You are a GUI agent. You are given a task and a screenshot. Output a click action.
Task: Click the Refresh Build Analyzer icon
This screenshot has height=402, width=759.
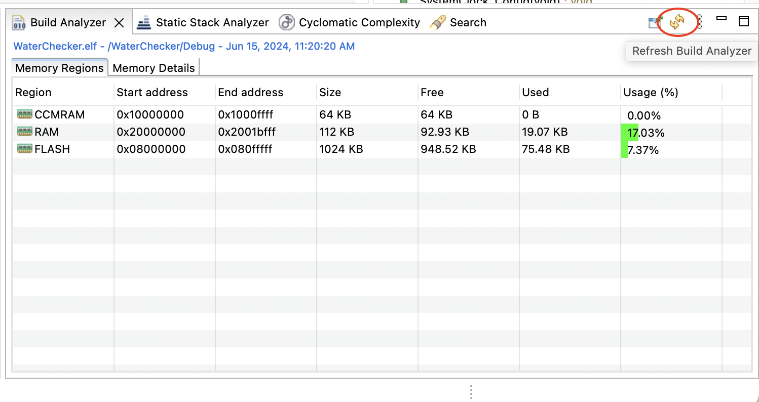point(677,22)
